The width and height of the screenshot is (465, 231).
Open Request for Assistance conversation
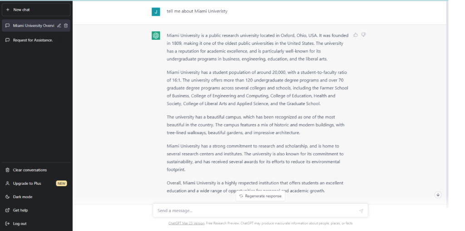(36, 40)
